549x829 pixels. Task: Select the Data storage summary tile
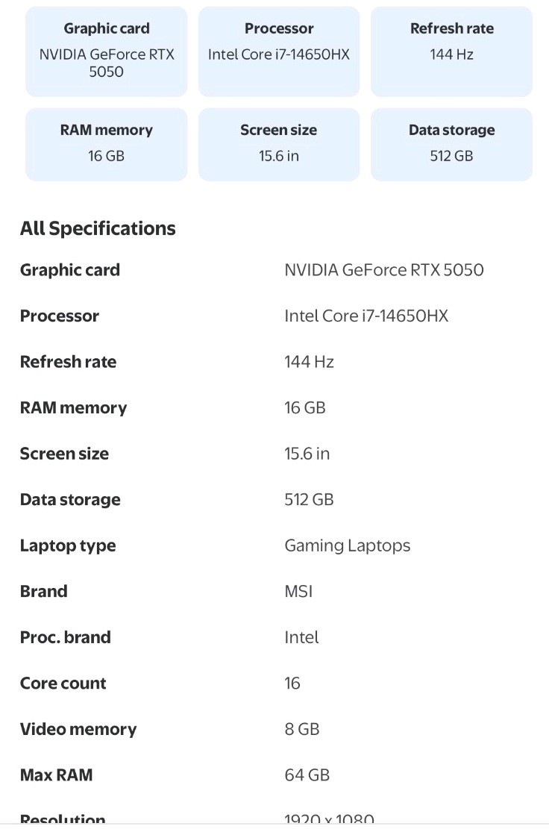pyautogui.click(x=452, y=144)
